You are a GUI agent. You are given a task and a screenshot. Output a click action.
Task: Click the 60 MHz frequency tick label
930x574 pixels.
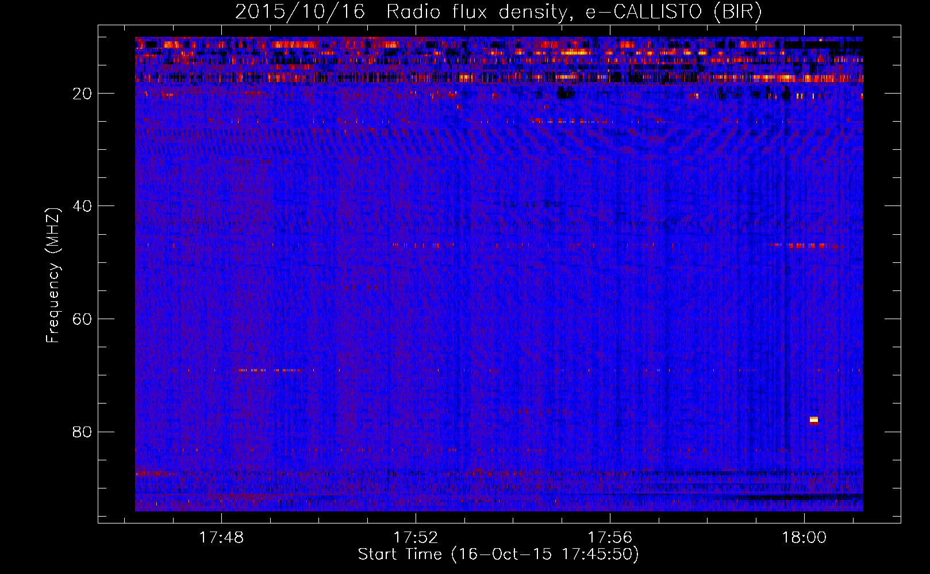(x=82, y=319)
